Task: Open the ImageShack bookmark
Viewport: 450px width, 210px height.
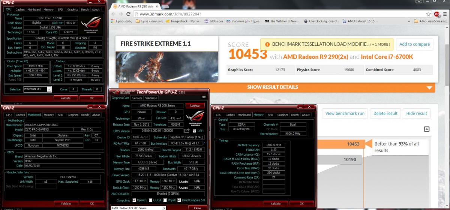Action: coord(183,21)
